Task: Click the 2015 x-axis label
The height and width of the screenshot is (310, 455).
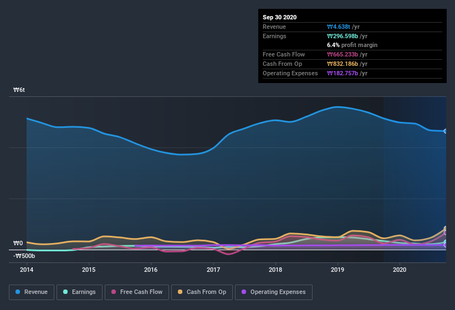Action: pyautogui.click(x=89, y=270)
